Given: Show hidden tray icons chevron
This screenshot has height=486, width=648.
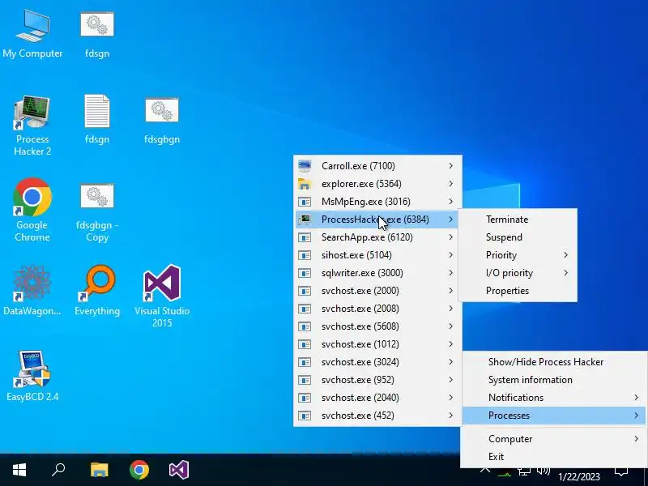Looking at the screenshot, I should [485, 471].
